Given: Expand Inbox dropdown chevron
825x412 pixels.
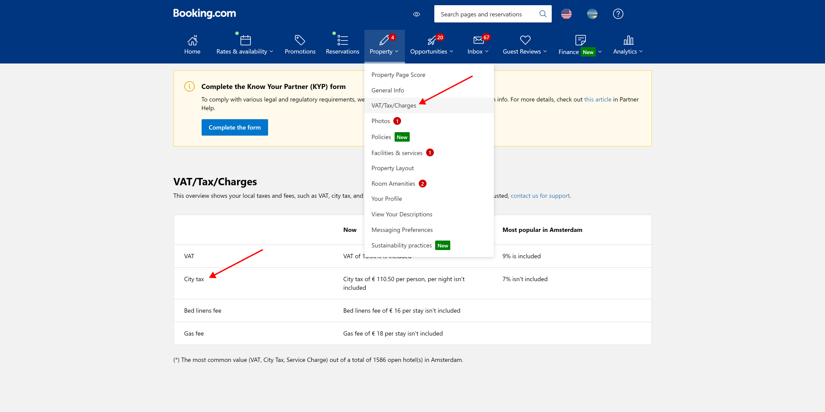Looking at the screenshot, I should coord(487,51).
